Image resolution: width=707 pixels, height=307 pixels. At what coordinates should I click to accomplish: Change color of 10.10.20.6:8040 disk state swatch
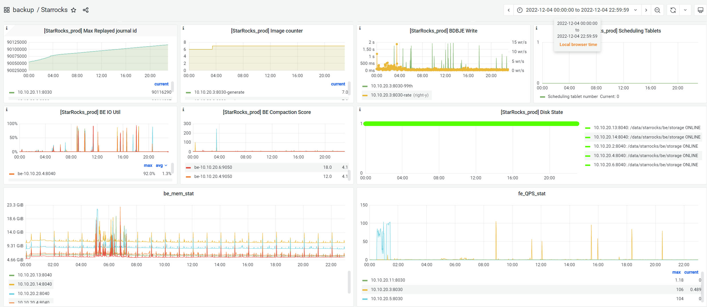point(588,165)
